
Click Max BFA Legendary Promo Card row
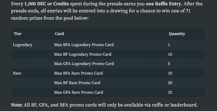pyautogui.click(x=108, y=45)
